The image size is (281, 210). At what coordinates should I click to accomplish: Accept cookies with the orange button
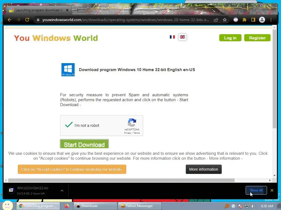point(72,169)
